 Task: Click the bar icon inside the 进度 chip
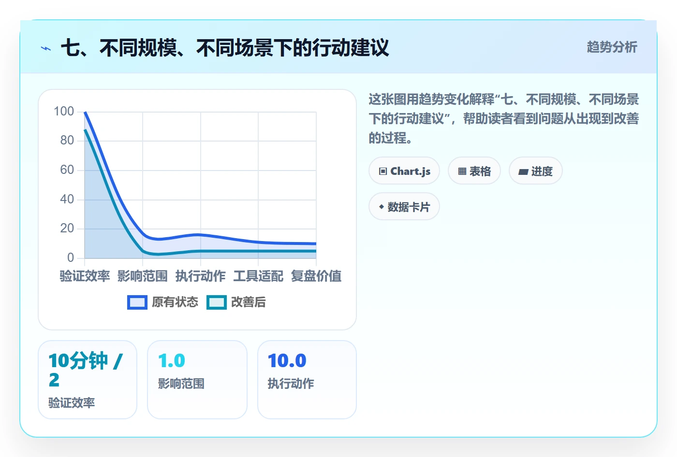(x=523, y=171)
